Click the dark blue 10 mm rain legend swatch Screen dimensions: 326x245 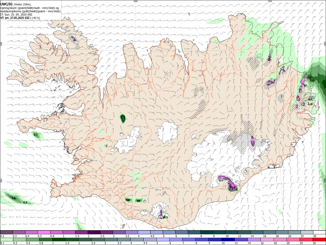[227, 240]
